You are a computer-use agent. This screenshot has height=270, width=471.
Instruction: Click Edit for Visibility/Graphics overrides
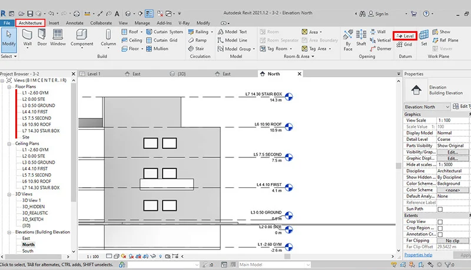453,152
